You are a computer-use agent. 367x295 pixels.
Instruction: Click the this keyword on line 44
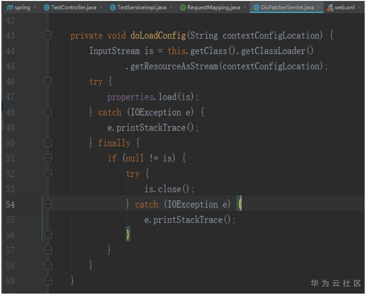[177, 51]
